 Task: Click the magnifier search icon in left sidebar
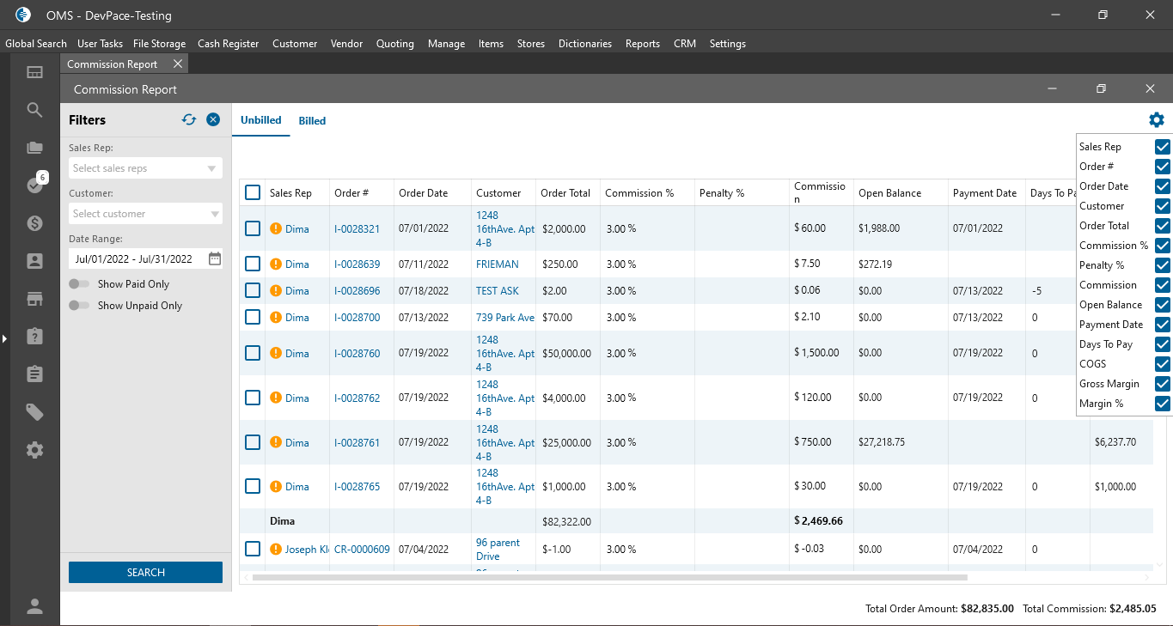click(34, 110)
